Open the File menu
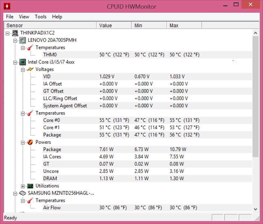The width and height of the screenshot is (263, 224). [x=10, y=17]
